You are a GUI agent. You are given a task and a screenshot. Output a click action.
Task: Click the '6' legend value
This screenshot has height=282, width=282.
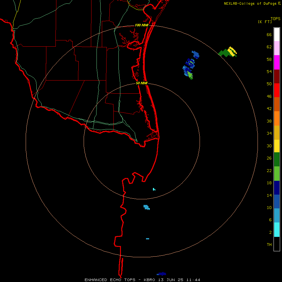pyautogui.click(x=270, y=220)
